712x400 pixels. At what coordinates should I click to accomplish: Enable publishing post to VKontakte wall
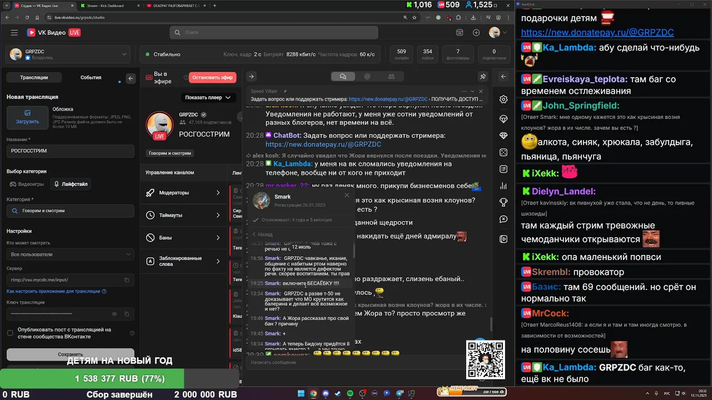pyautogui.click(x=10, y=333)
